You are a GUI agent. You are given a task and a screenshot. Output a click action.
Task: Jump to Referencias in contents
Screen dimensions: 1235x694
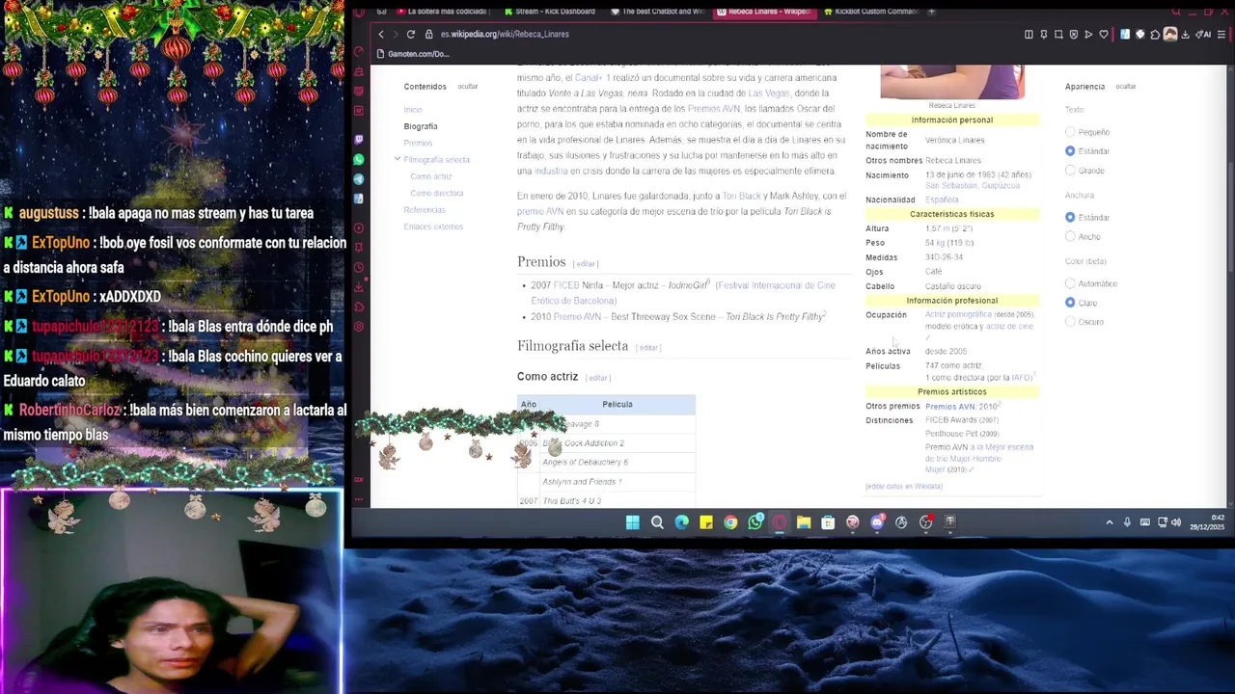click(x=425, y=210)
